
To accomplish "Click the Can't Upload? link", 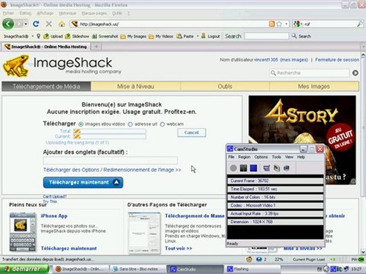I will [x=55, y=196].
